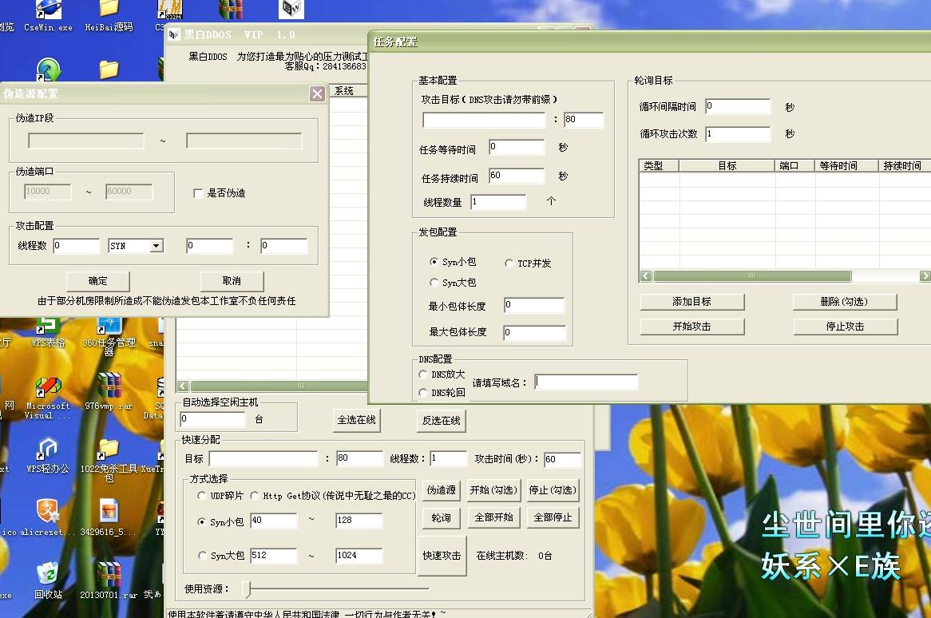This screenshot has width=931, height=618.
Task: Select the TCP并发 radio option
Action: [x=509, y=263]
